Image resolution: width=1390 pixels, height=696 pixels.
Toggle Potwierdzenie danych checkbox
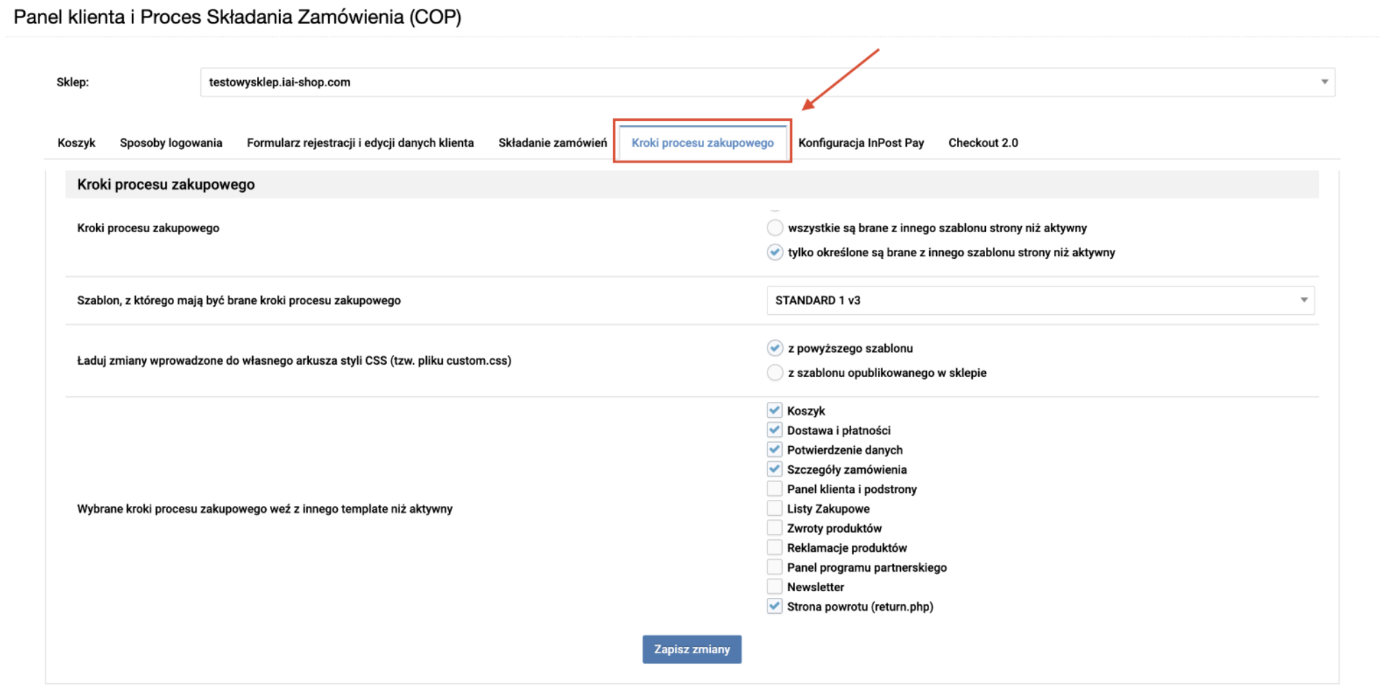pyautogui.click(x=774, y=449)
